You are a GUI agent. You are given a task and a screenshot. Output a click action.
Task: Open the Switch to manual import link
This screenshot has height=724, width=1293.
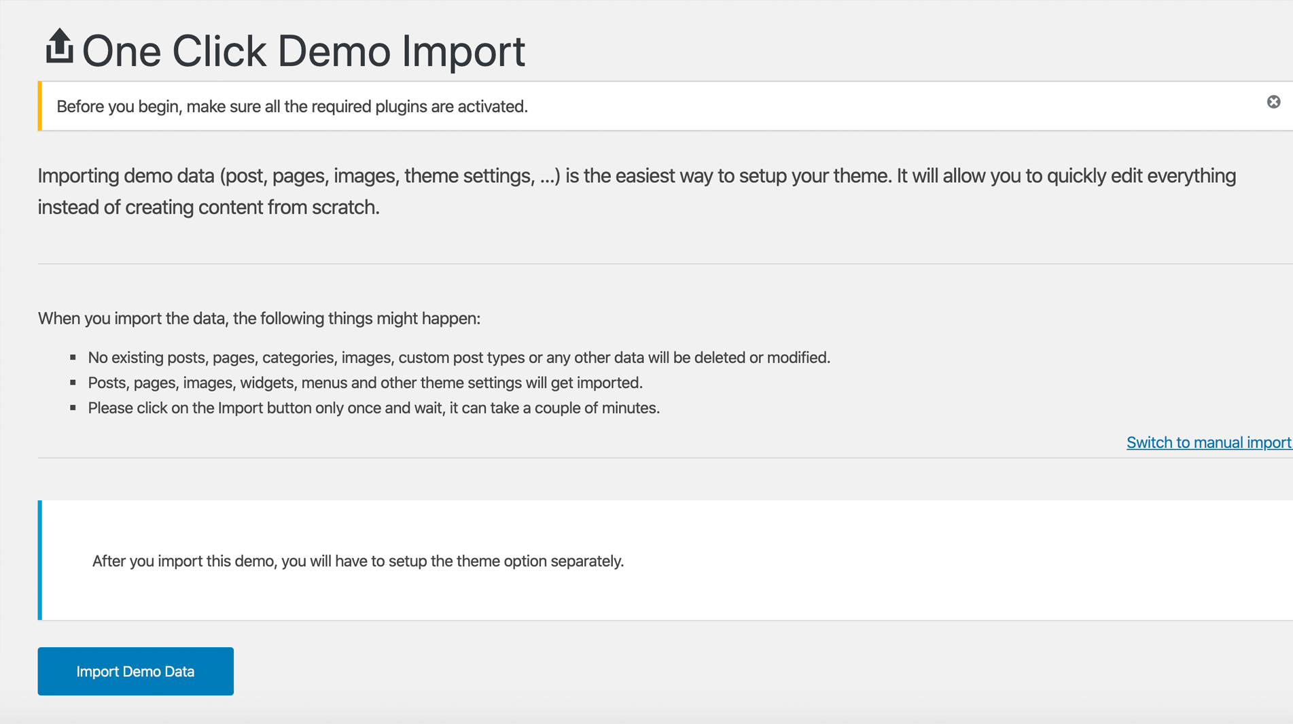point(1208,443)
